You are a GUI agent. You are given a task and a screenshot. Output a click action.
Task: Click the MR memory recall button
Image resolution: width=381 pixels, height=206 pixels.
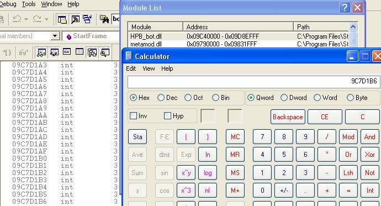(x=235, y=155)
